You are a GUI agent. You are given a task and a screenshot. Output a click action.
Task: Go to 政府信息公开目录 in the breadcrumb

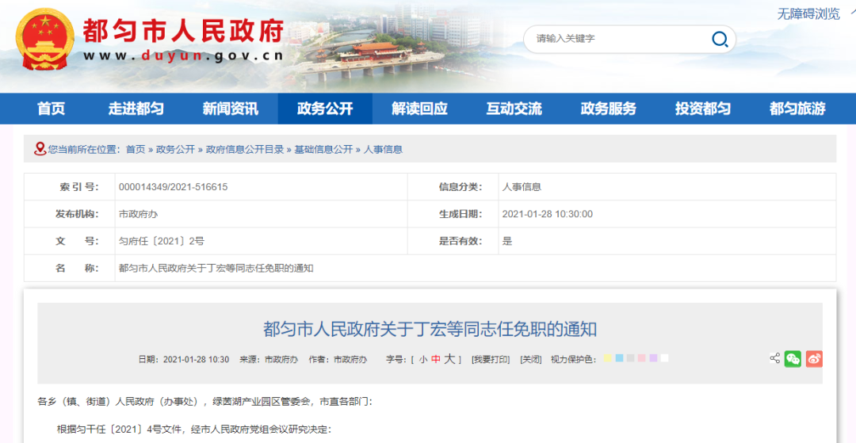pos(245,149)
